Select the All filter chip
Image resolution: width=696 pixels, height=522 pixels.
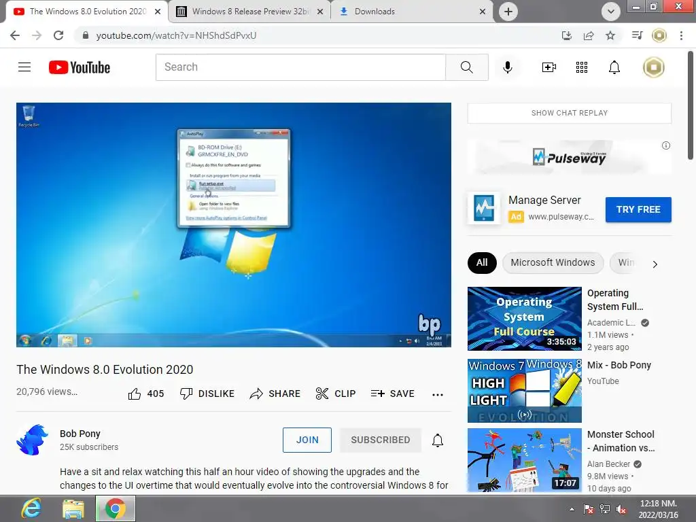pyautogui.click(x=482, y=263)
